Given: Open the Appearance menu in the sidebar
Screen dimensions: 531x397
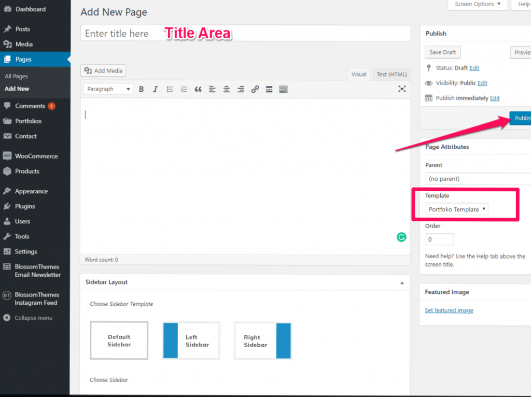Looking at the screenshot, I should [x=32, y=191].
